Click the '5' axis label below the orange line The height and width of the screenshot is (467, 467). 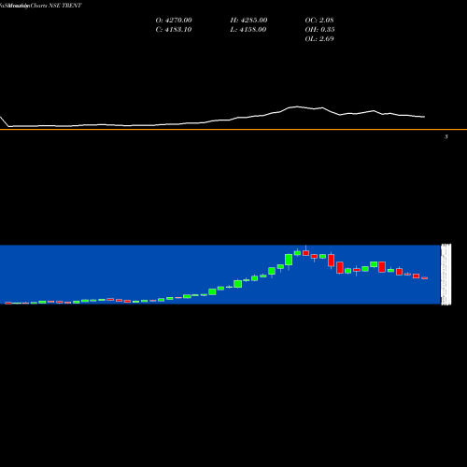(446, 136)
